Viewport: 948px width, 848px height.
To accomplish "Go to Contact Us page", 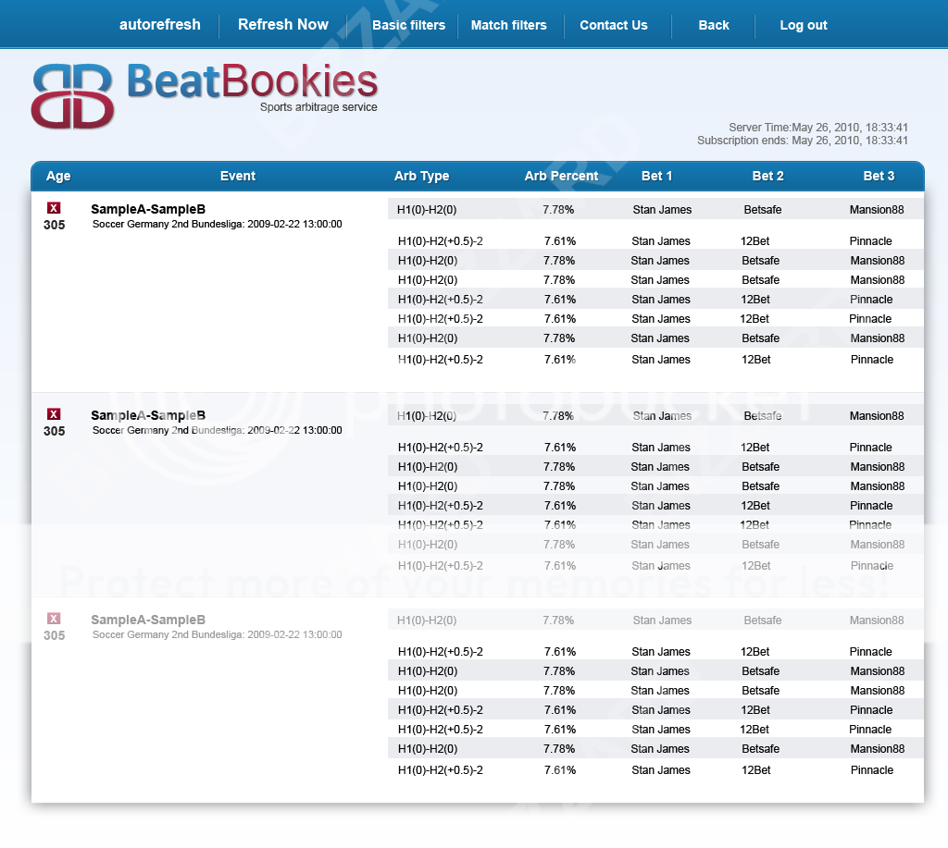I will [614, 25].
